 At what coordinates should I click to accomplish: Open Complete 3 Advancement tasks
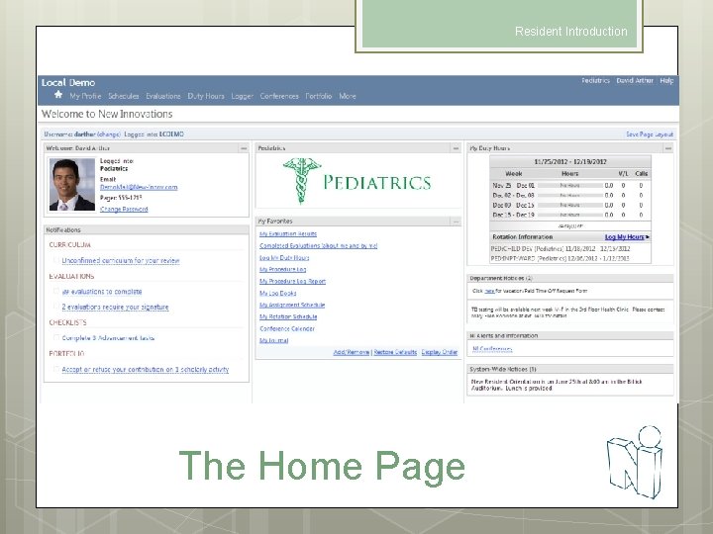tap(108, 338)
